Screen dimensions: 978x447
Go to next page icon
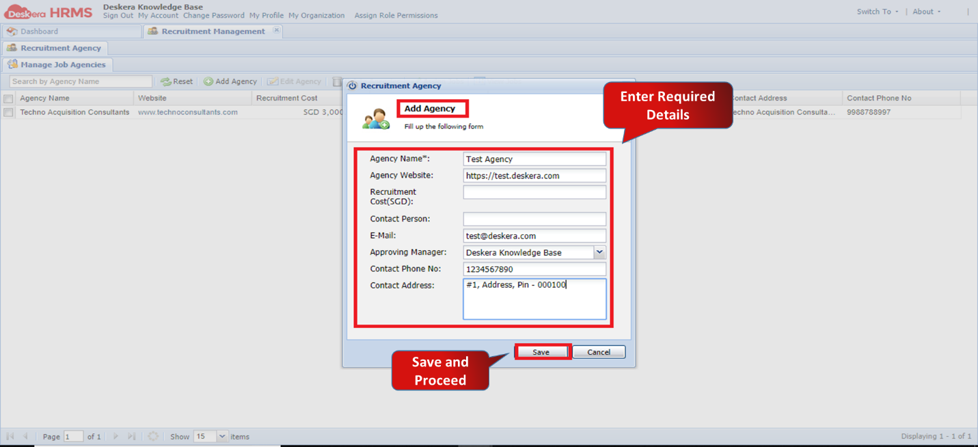[116, 436]
